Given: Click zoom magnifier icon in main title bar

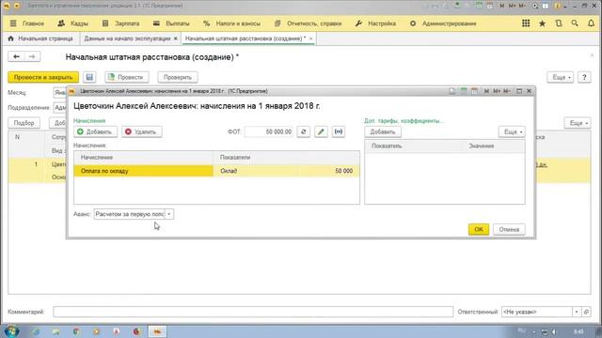Looking at the screenshot, I should 535,6.
